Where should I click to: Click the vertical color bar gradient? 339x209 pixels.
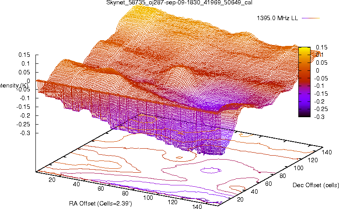pos(304,82)
